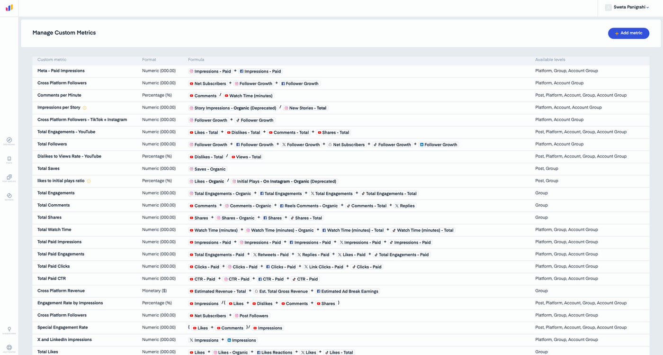The width and height of the screenshot is (663, 355).
Task: Open the Help Center icon
Action: 9,348
